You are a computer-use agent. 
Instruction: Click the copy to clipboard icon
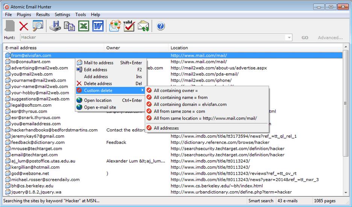click(x=69, y=26)
